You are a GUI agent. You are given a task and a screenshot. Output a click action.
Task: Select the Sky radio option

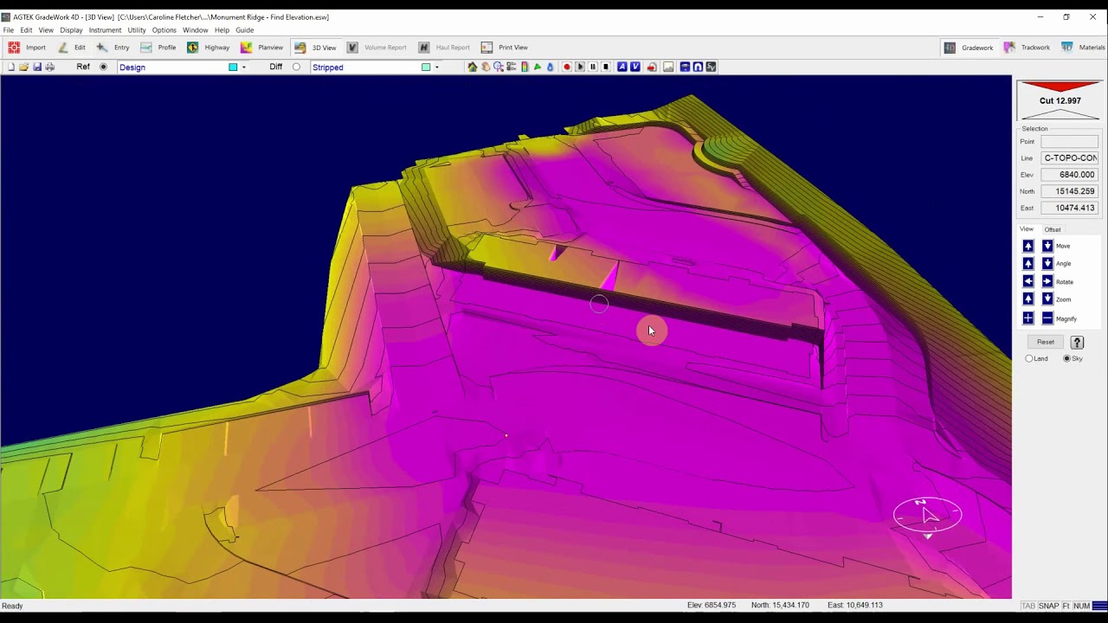[1067, 358]
